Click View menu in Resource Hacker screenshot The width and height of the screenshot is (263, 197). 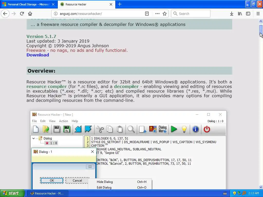click(x=52, y=121)
